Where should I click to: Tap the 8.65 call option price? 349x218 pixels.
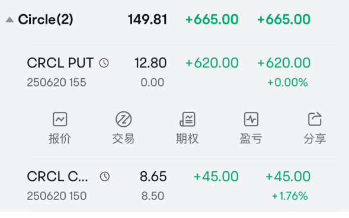tap(153, 177)
